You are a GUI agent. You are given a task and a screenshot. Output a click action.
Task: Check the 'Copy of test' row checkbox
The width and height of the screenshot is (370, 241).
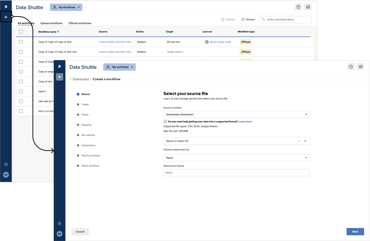21,81
